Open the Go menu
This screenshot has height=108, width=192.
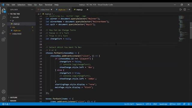(35, 5)
